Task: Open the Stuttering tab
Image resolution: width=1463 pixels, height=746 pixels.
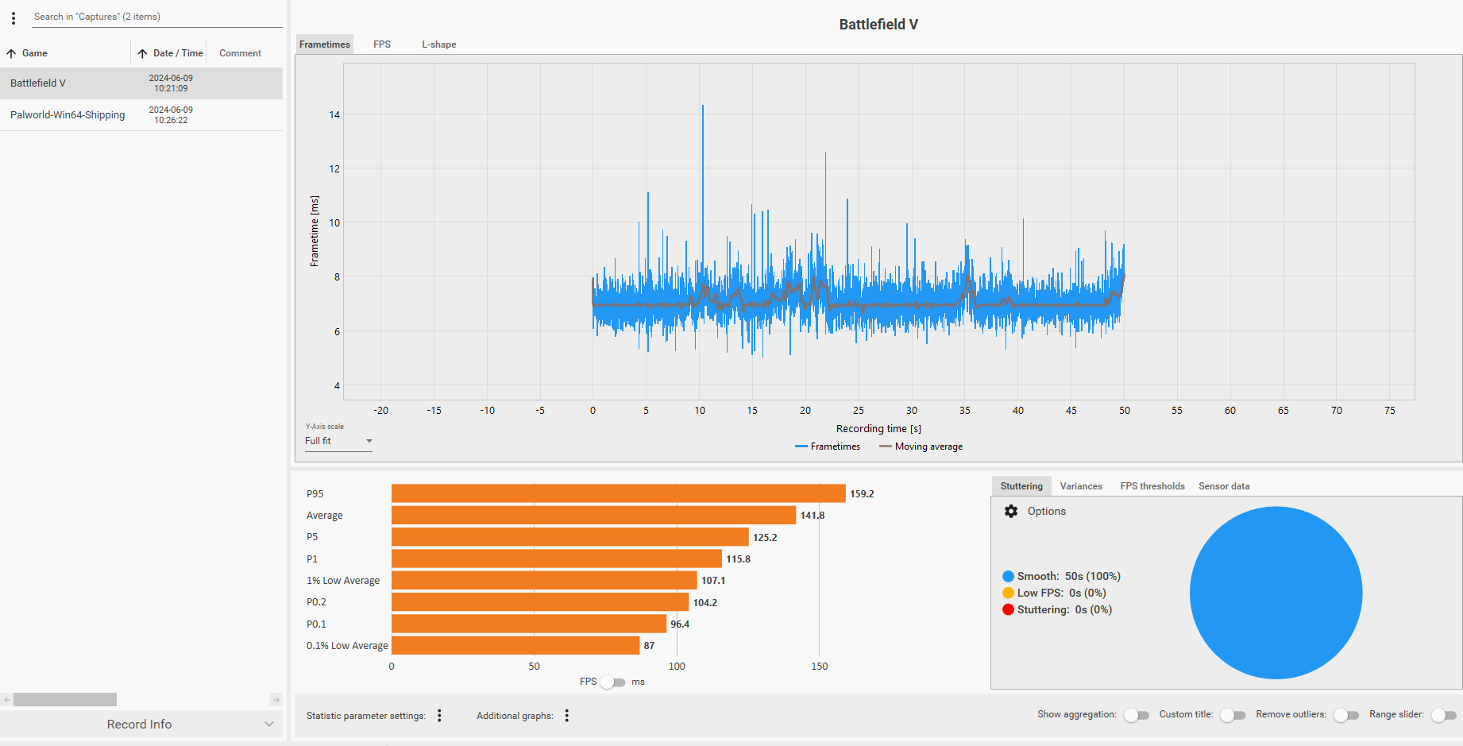Action: 1021,486
